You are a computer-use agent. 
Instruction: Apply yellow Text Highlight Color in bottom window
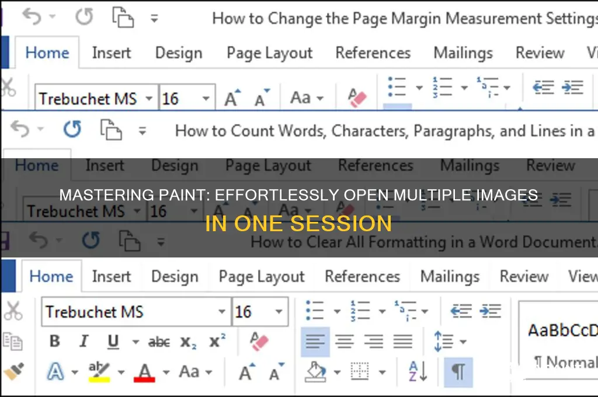(99, 372)
